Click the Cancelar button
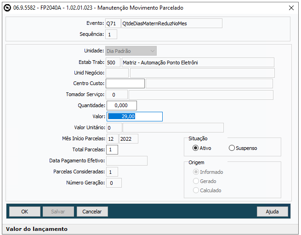 point(92,212)
